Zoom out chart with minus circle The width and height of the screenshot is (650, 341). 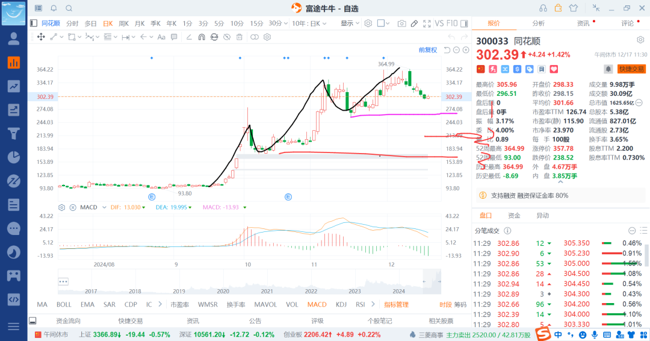[x=456, y=50]
